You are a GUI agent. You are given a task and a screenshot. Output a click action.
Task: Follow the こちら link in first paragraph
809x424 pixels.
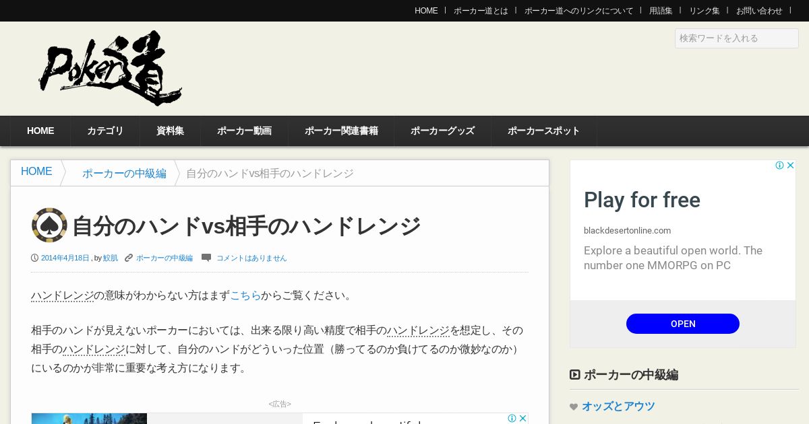[x=245, y=295]
